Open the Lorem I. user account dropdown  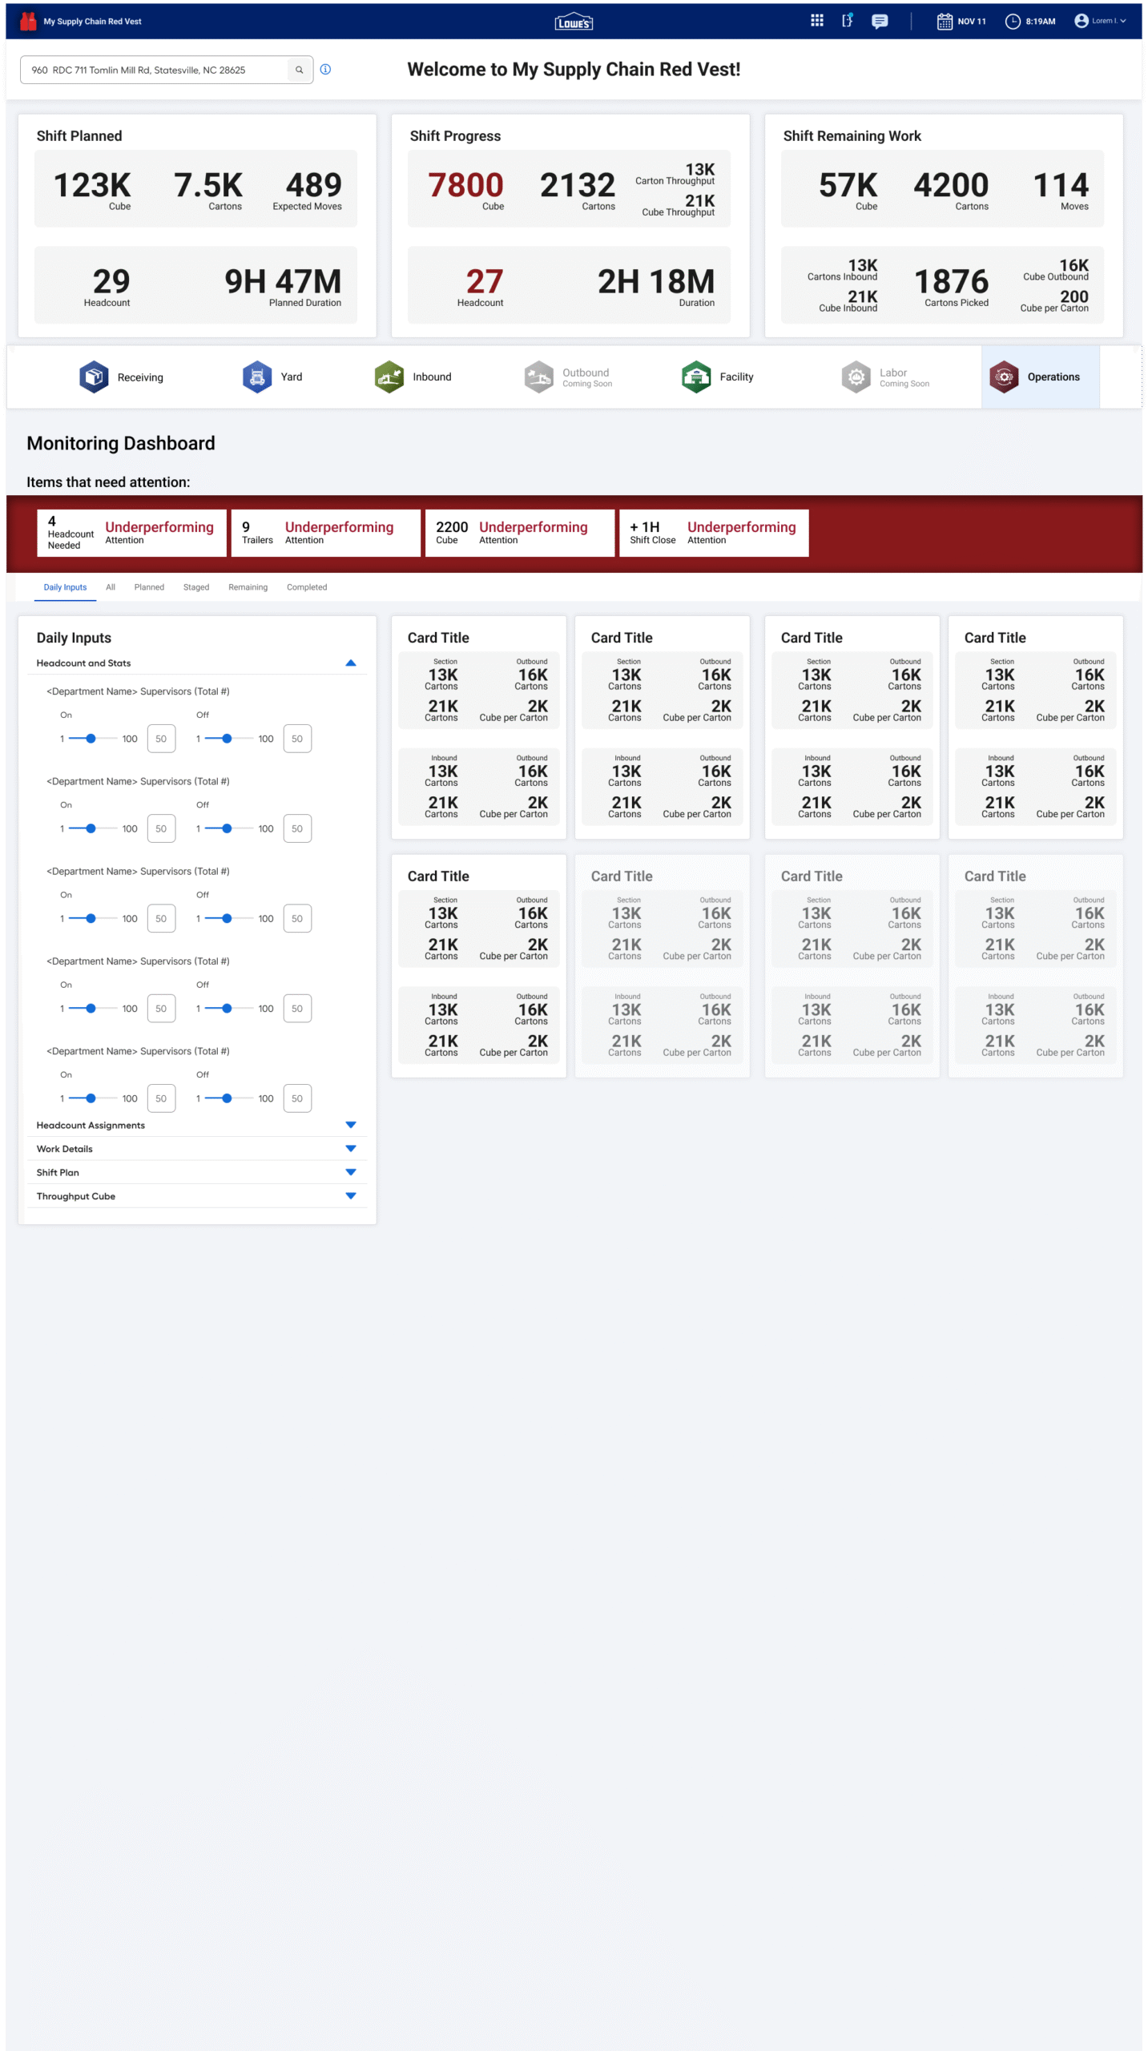point(1101,22)
